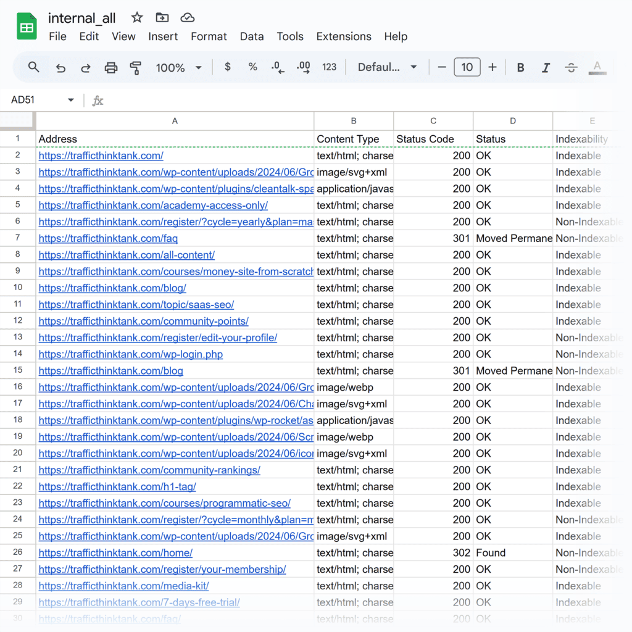Screen dimensions: 632x632
Task: Click the print icon
Action: pos(111,67)
